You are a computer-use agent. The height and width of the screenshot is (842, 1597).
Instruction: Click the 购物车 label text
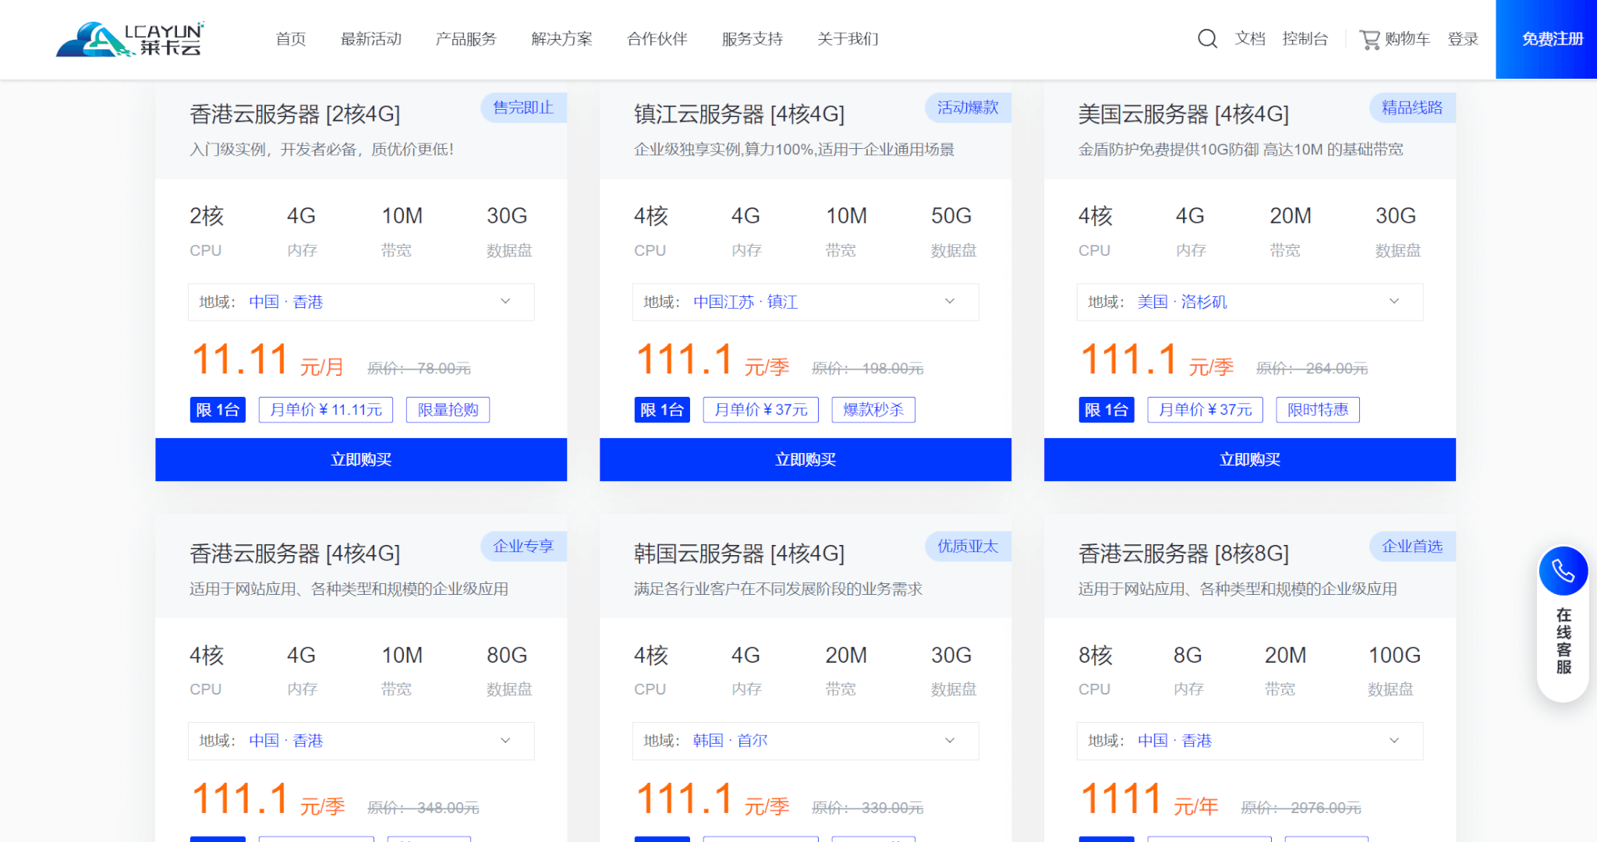pyautogui.click(x=1408, y=39)
